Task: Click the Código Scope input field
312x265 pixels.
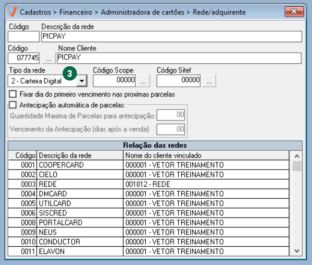Action: point(114,81)
